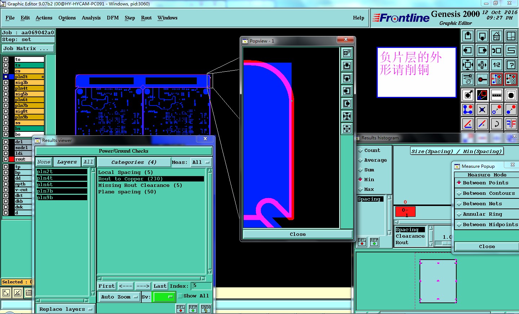Click the Last result button
Viewport: 519px width, 314px height.
pos(160,286)
